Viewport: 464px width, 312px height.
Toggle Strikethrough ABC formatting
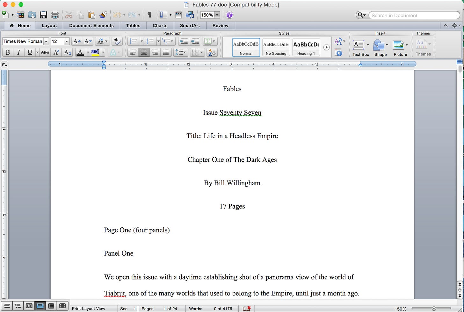(x=45, y=53)
